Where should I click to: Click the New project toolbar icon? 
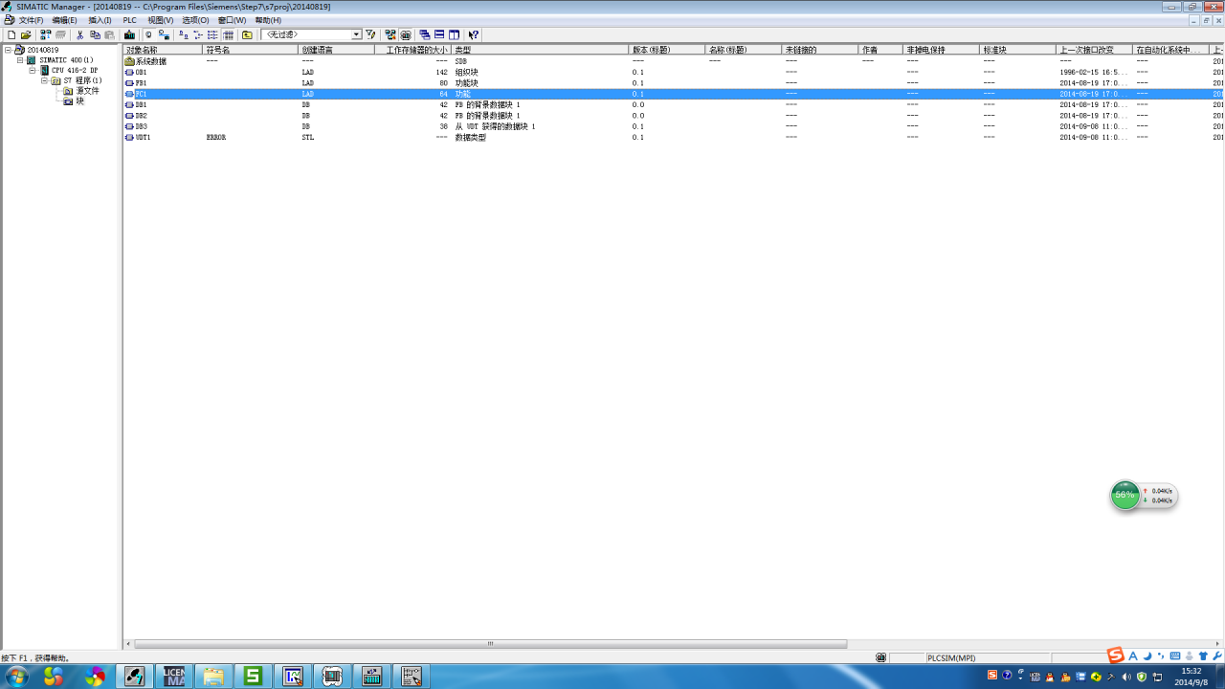tap(11, 34)
